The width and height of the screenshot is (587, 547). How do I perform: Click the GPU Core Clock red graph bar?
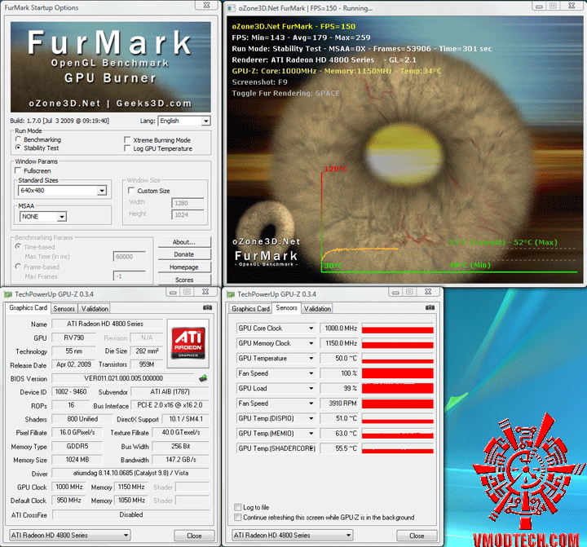coord(398,329)
